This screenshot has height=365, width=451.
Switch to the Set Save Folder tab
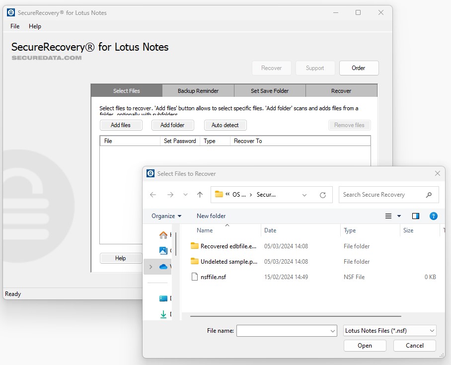269,91
